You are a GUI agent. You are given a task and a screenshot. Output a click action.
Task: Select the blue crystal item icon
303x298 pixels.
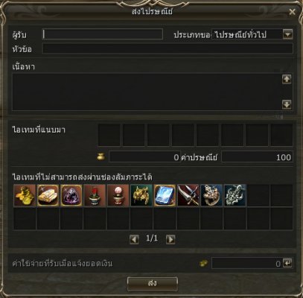tap(165, 195)
